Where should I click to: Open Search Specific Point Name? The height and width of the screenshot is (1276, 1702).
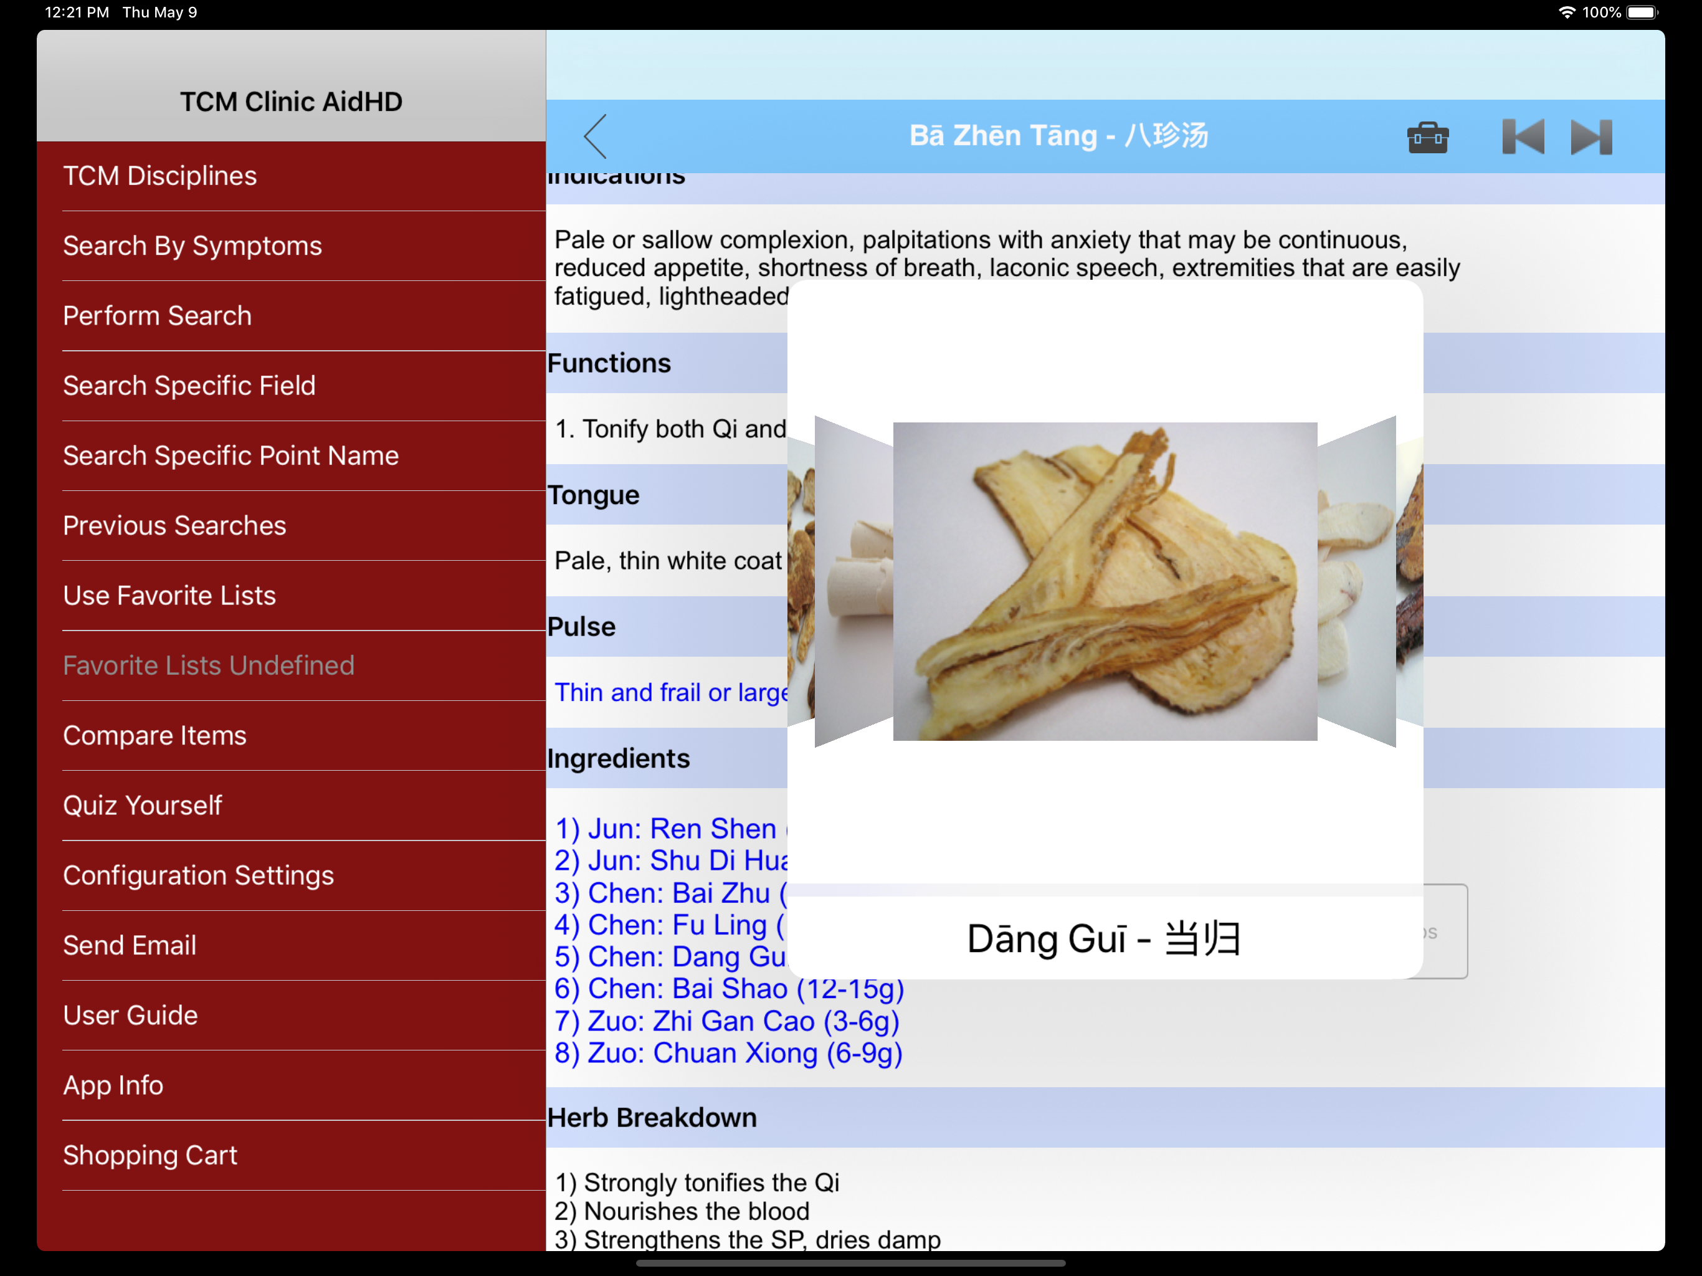tap(291, 456)
